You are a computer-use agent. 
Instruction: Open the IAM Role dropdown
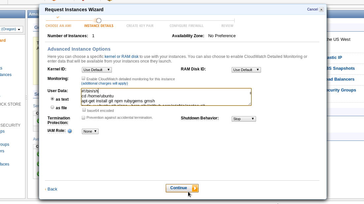(x=90, y=131)
